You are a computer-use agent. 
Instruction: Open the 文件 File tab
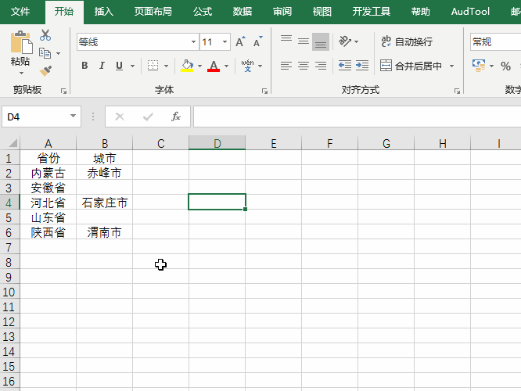[20, 12]
